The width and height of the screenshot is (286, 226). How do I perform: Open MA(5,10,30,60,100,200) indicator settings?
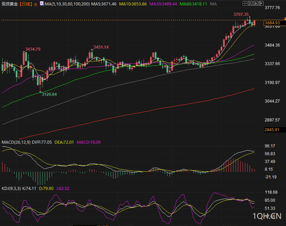click(x=67, y=4)
